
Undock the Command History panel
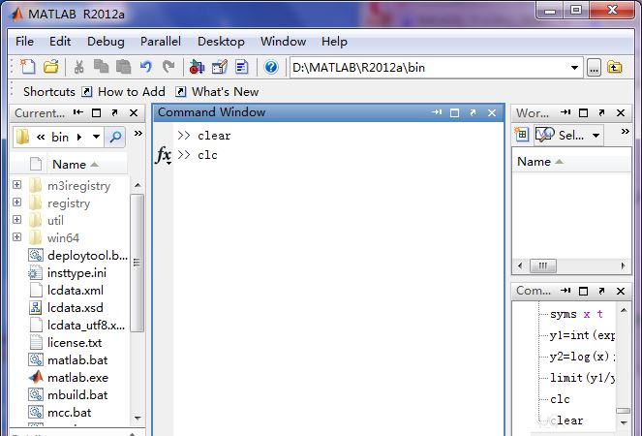click(x=601, y=291)
